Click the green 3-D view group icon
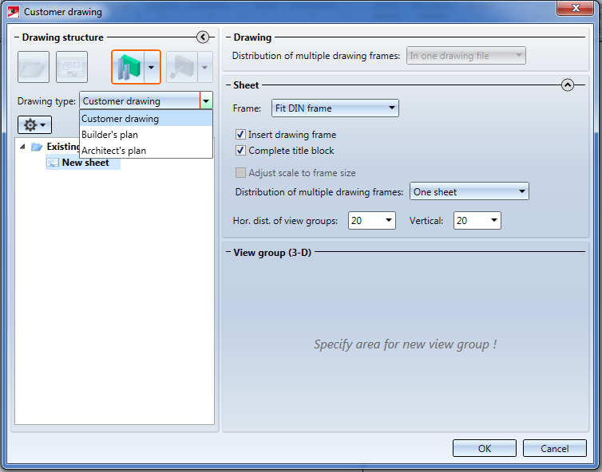602x472 pixels. [129, 67]
